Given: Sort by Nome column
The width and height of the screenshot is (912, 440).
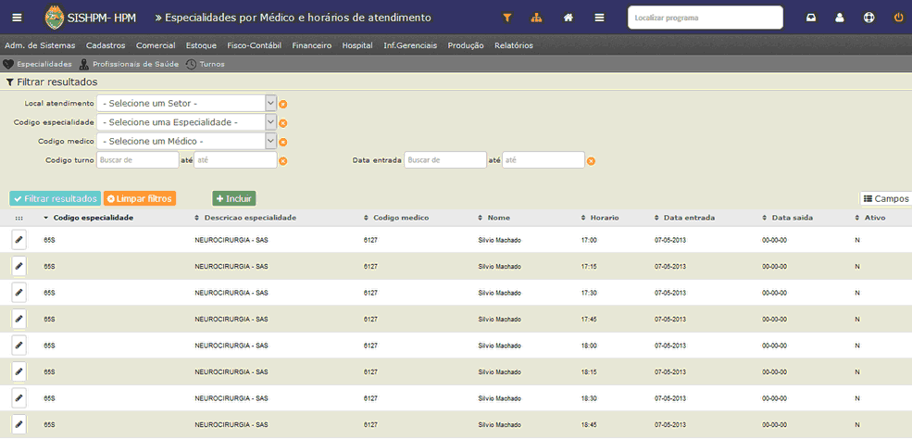Looking at the screenshot, I should click(x=493, y=218).
